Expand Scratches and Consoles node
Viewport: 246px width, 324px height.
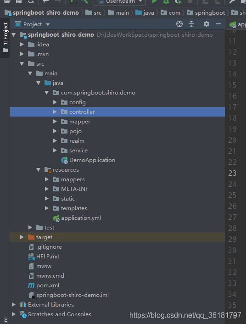(14, 314)
